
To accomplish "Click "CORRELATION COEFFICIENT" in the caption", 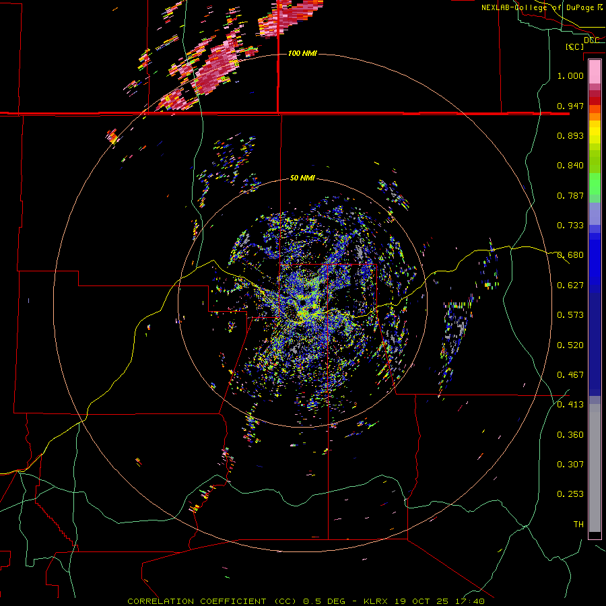I will point(197,601).
